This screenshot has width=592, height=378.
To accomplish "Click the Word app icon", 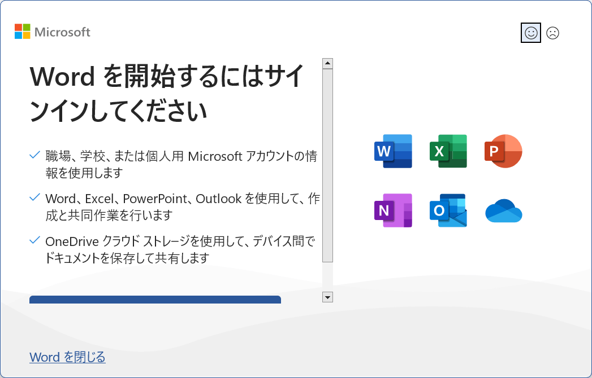I will coord(393,151).
